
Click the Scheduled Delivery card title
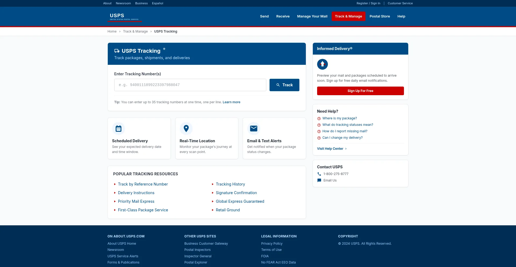tap(130, 141)
